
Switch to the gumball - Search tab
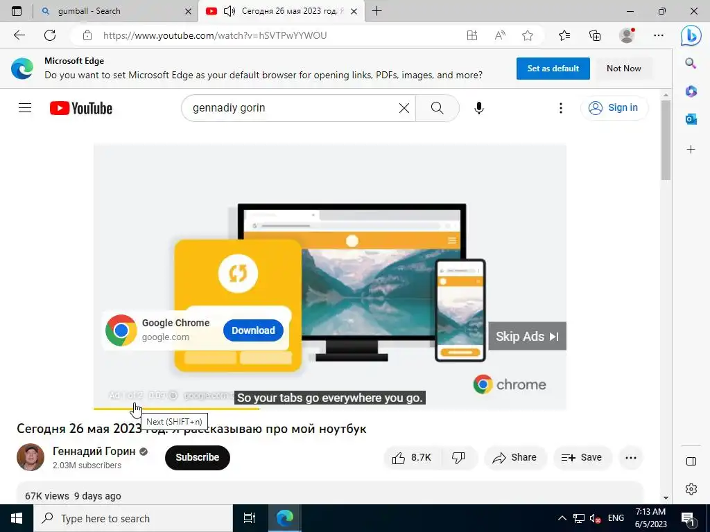(x=116, y=11)
